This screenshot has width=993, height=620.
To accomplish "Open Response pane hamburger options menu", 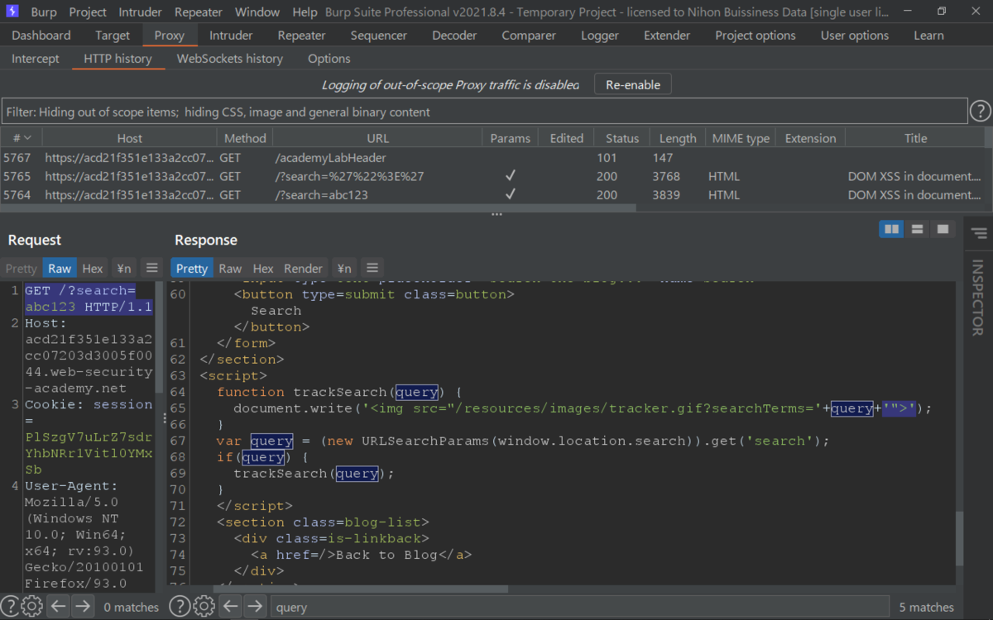I will click(372, 268).
